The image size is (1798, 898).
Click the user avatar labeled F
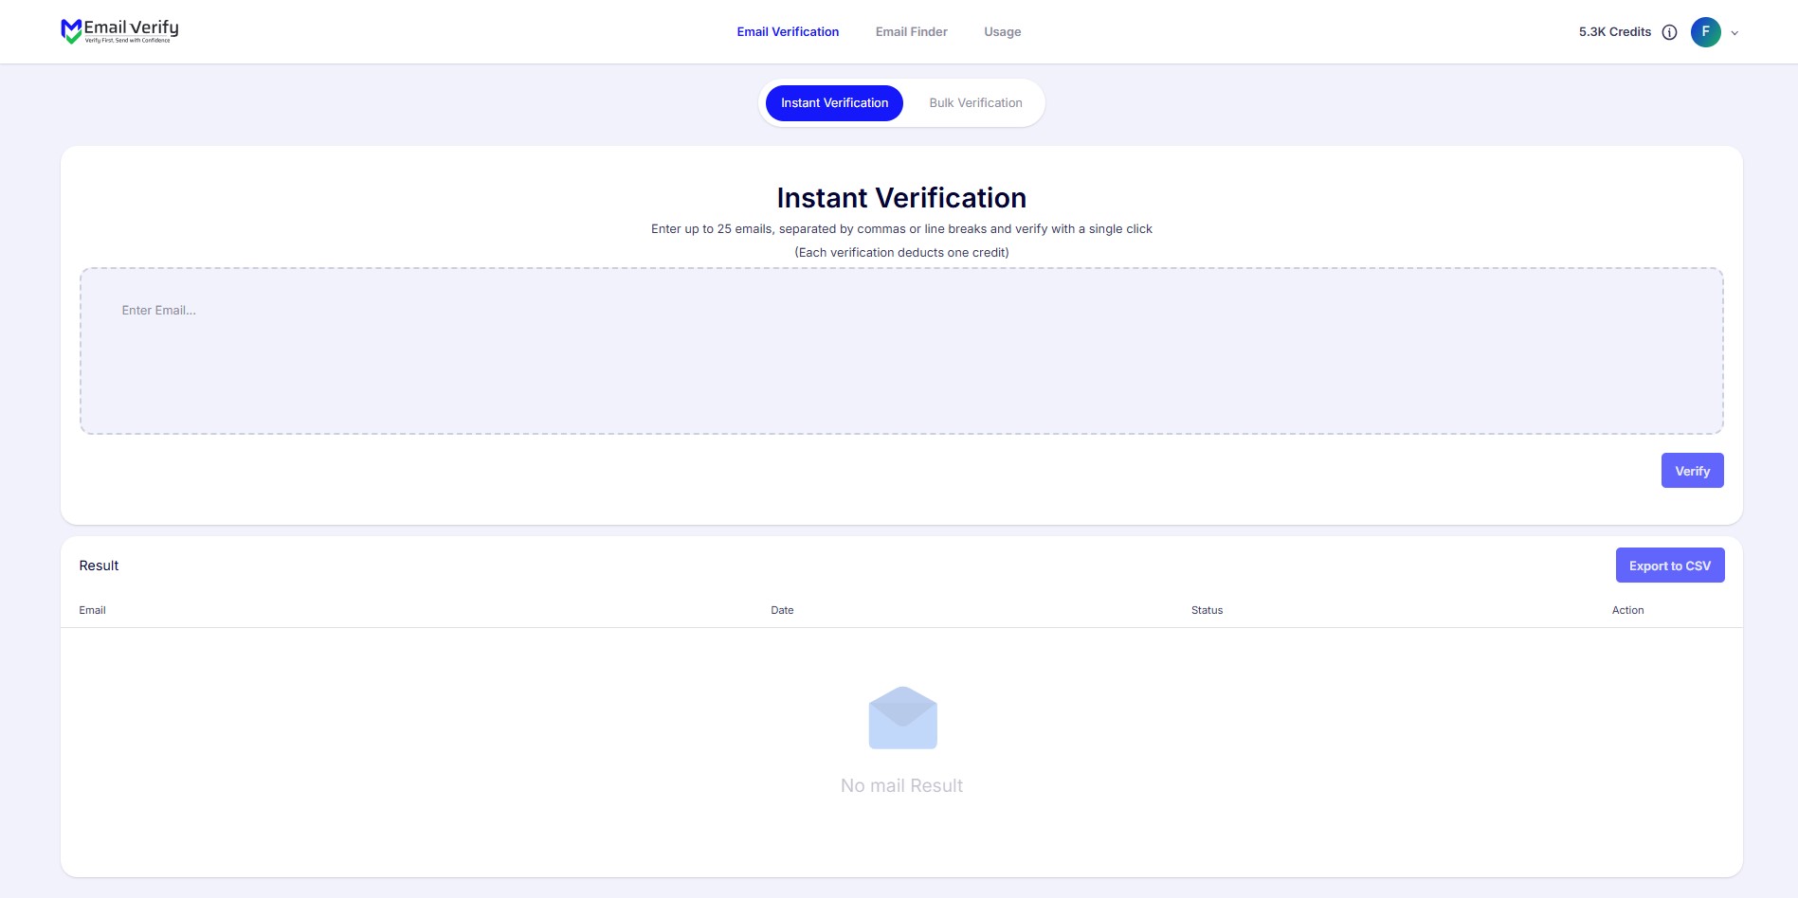pyautogui.click(x=1705, y=32)
